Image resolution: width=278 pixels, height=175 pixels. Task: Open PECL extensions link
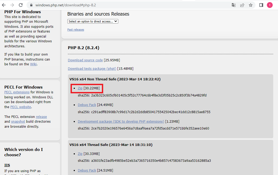[17, 92]
